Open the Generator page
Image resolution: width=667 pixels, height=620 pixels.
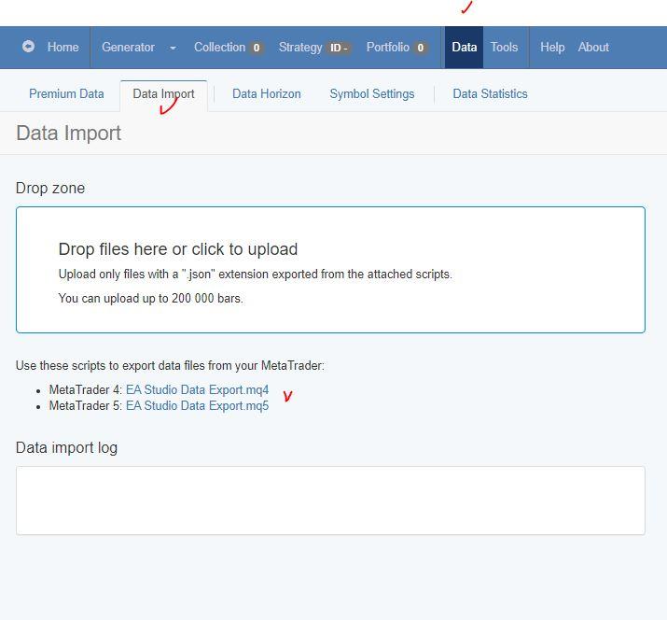click(128, 48)
